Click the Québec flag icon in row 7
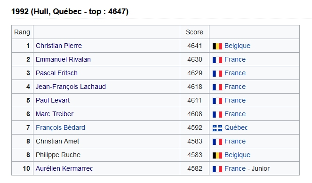This screenshot has height=183, width=312. (x=217, y=128)
